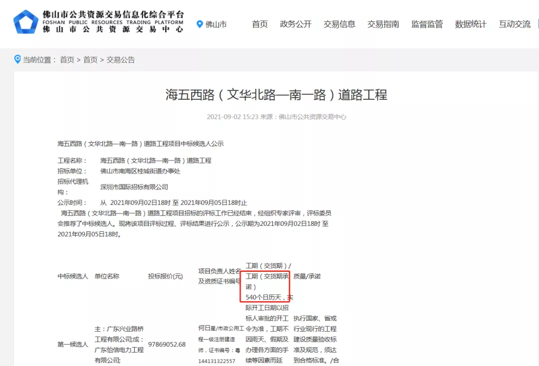Open the 交易公告 breadcrumb link
The image size is (539, 366).
(x=120, y=60)
